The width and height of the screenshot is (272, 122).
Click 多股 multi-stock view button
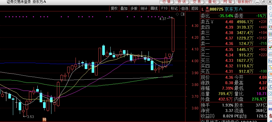(134, 8)
